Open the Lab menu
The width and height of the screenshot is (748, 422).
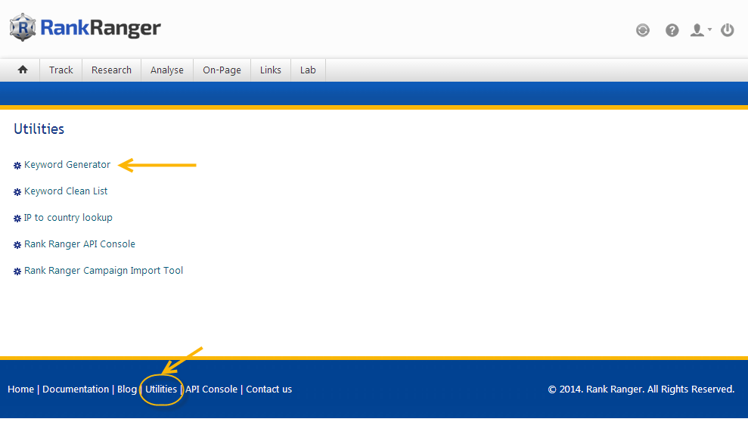coord(308,70)
